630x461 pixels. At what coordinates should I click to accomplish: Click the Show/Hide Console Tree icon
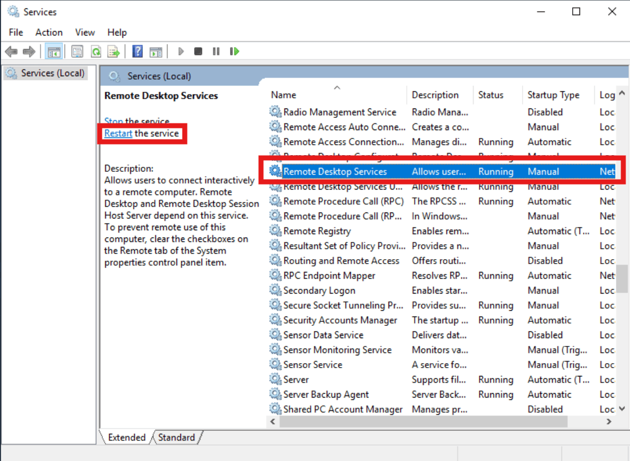coord(53,51)
